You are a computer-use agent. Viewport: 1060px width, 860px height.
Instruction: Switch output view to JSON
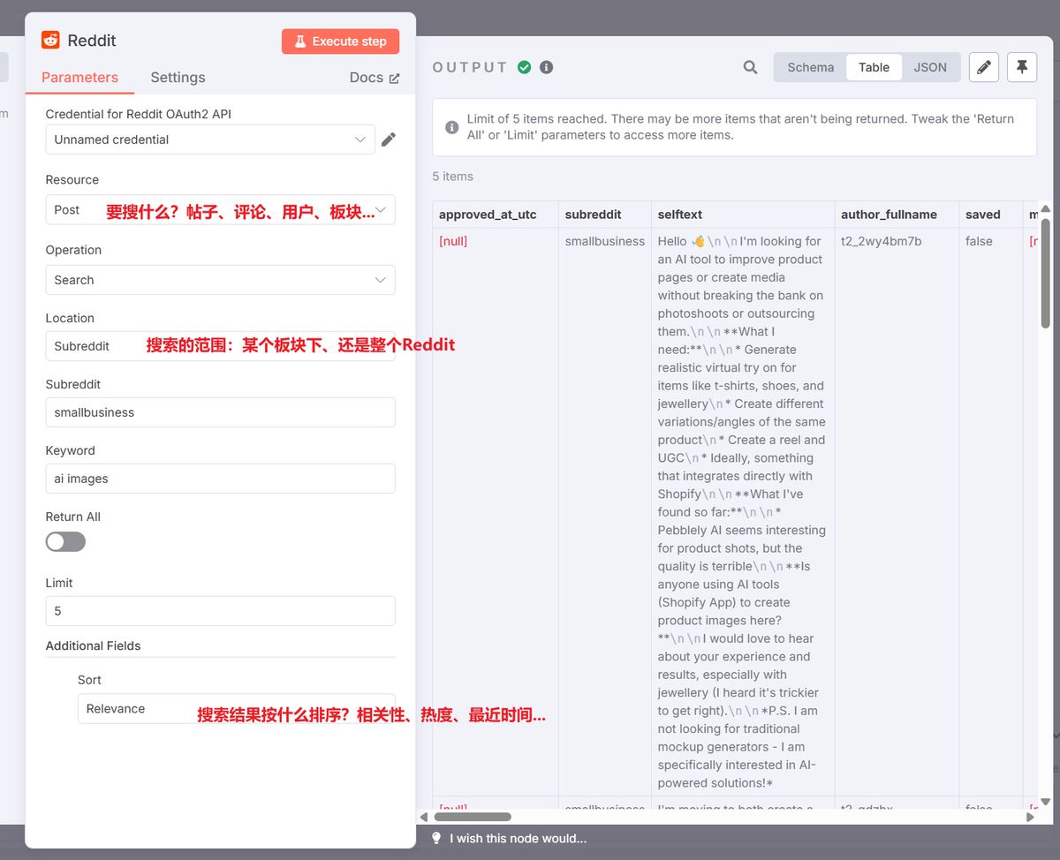(930, 67)
